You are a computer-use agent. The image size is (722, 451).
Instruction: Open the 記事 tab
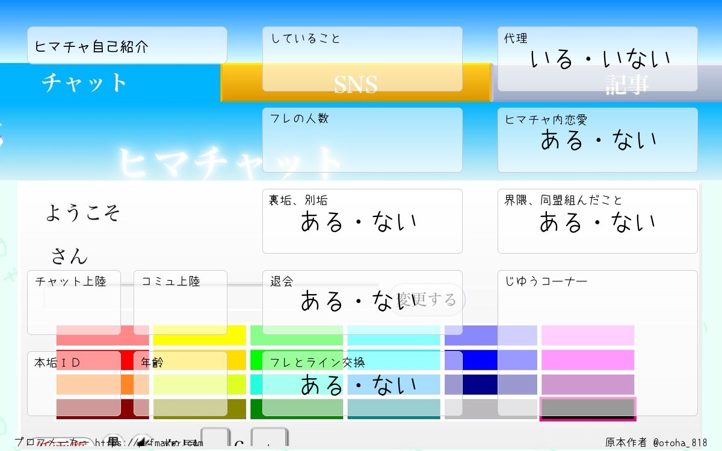coord(607,82)
